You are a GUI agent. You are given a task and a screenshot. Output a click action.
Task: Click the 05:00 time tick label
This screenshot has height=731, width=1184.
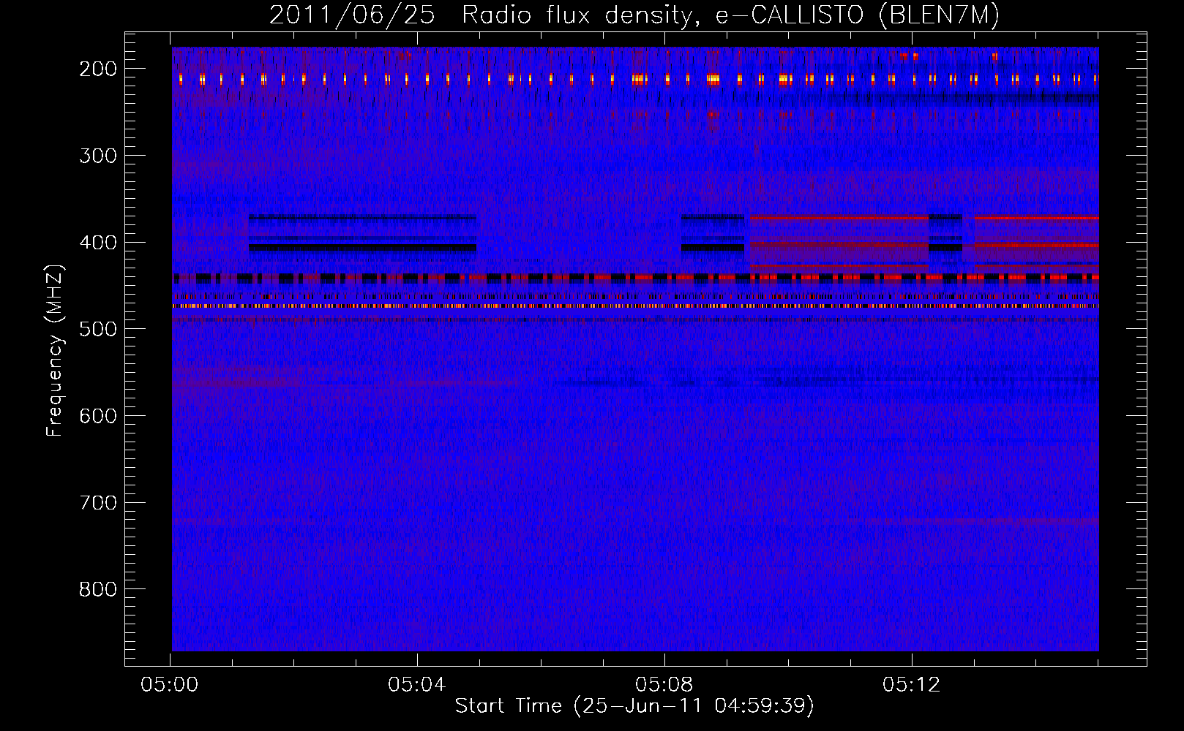tap(170, 685)
